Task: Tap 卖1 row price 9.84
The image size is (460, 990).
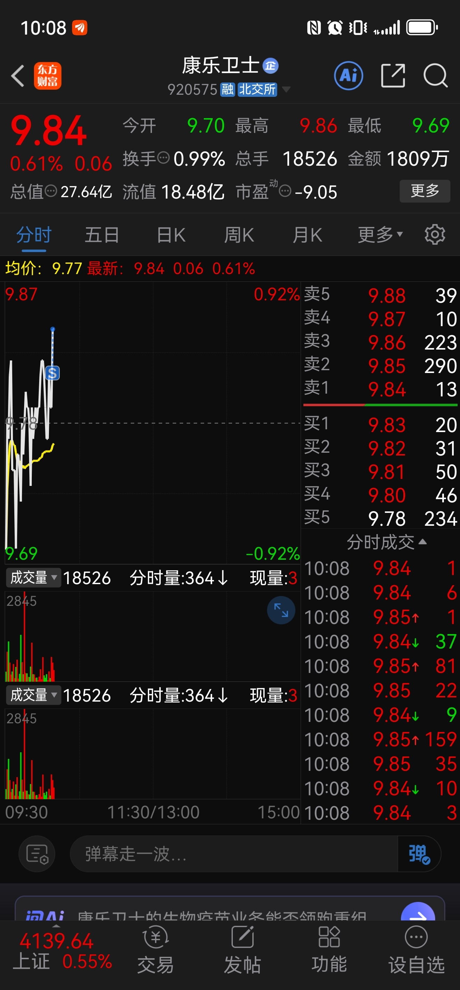Action: tap(387, 389)
